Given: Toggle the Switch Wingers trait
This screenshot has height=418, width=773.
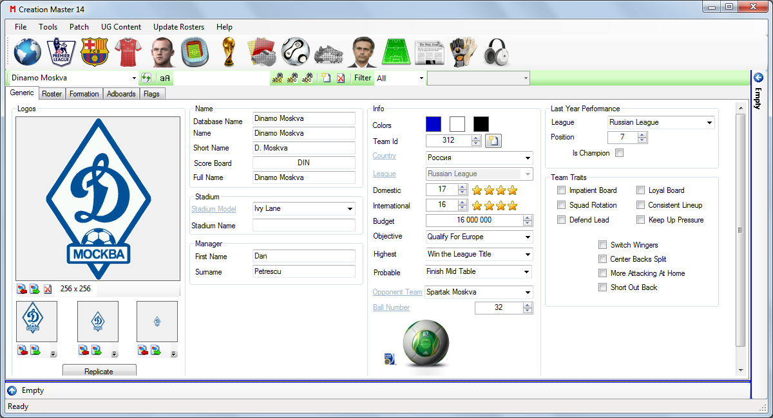Looking at the screenshot, I should tap(603, 244).
